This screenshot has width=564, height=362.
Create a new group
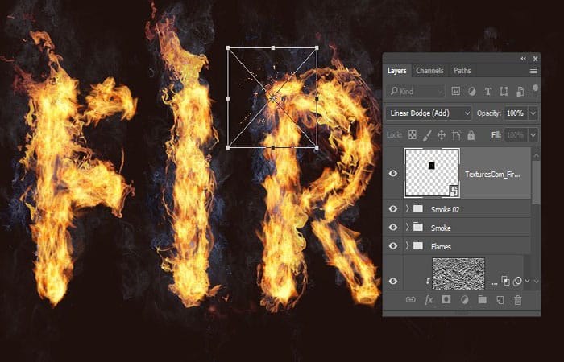click(x=482, y=300)
